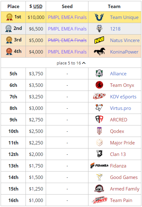
Task: Click the Team Pain logo icon
Action: point(99,200)
